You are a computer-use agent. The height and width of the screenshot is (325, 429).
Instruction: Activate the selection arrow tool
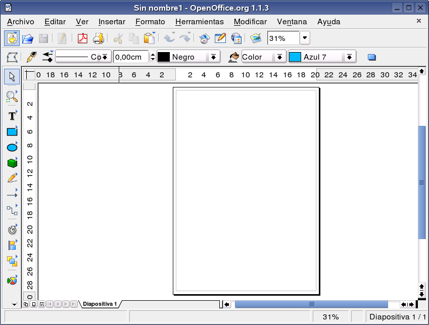point(12,76)
